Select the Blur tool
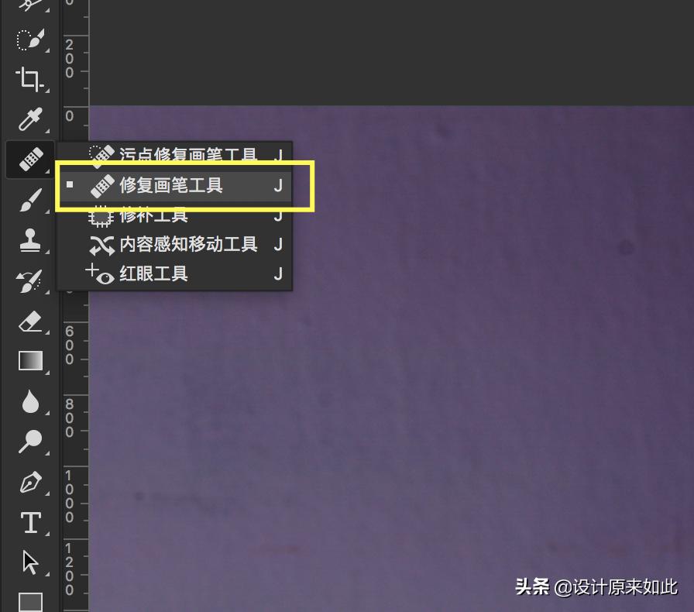Image resolution: width=694 pixels, height=612 pixels. (x=29, y=401)
